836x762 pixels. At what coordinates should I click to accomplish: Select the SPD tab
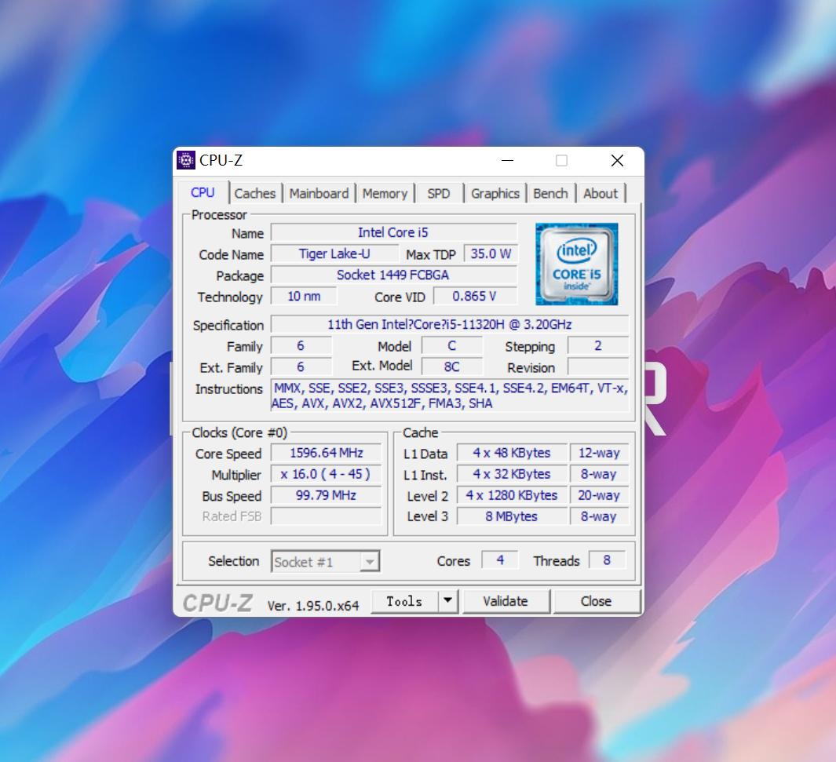click(x=439, y=193)
